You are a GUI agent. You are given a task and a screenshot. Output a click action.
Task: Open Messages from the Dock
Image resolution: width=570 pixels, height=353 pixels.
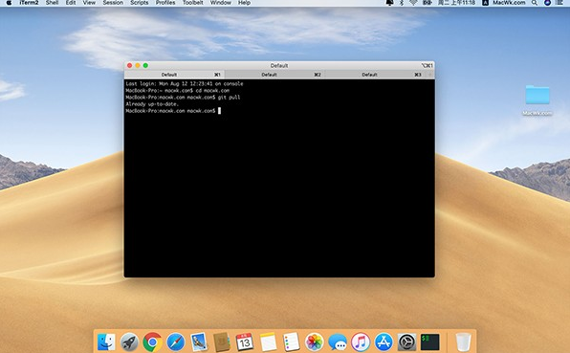338,342
